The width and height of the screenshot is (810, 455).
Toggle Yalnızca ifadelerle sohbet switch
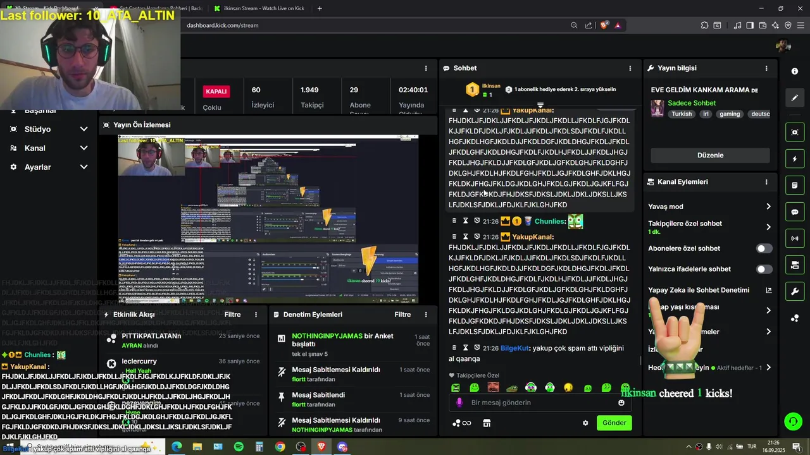pyautogui.click(x=764, y=269)
